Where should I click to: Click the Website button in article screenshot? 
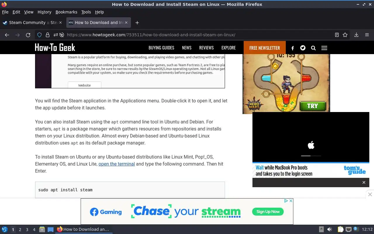click(x=84, y=85)
